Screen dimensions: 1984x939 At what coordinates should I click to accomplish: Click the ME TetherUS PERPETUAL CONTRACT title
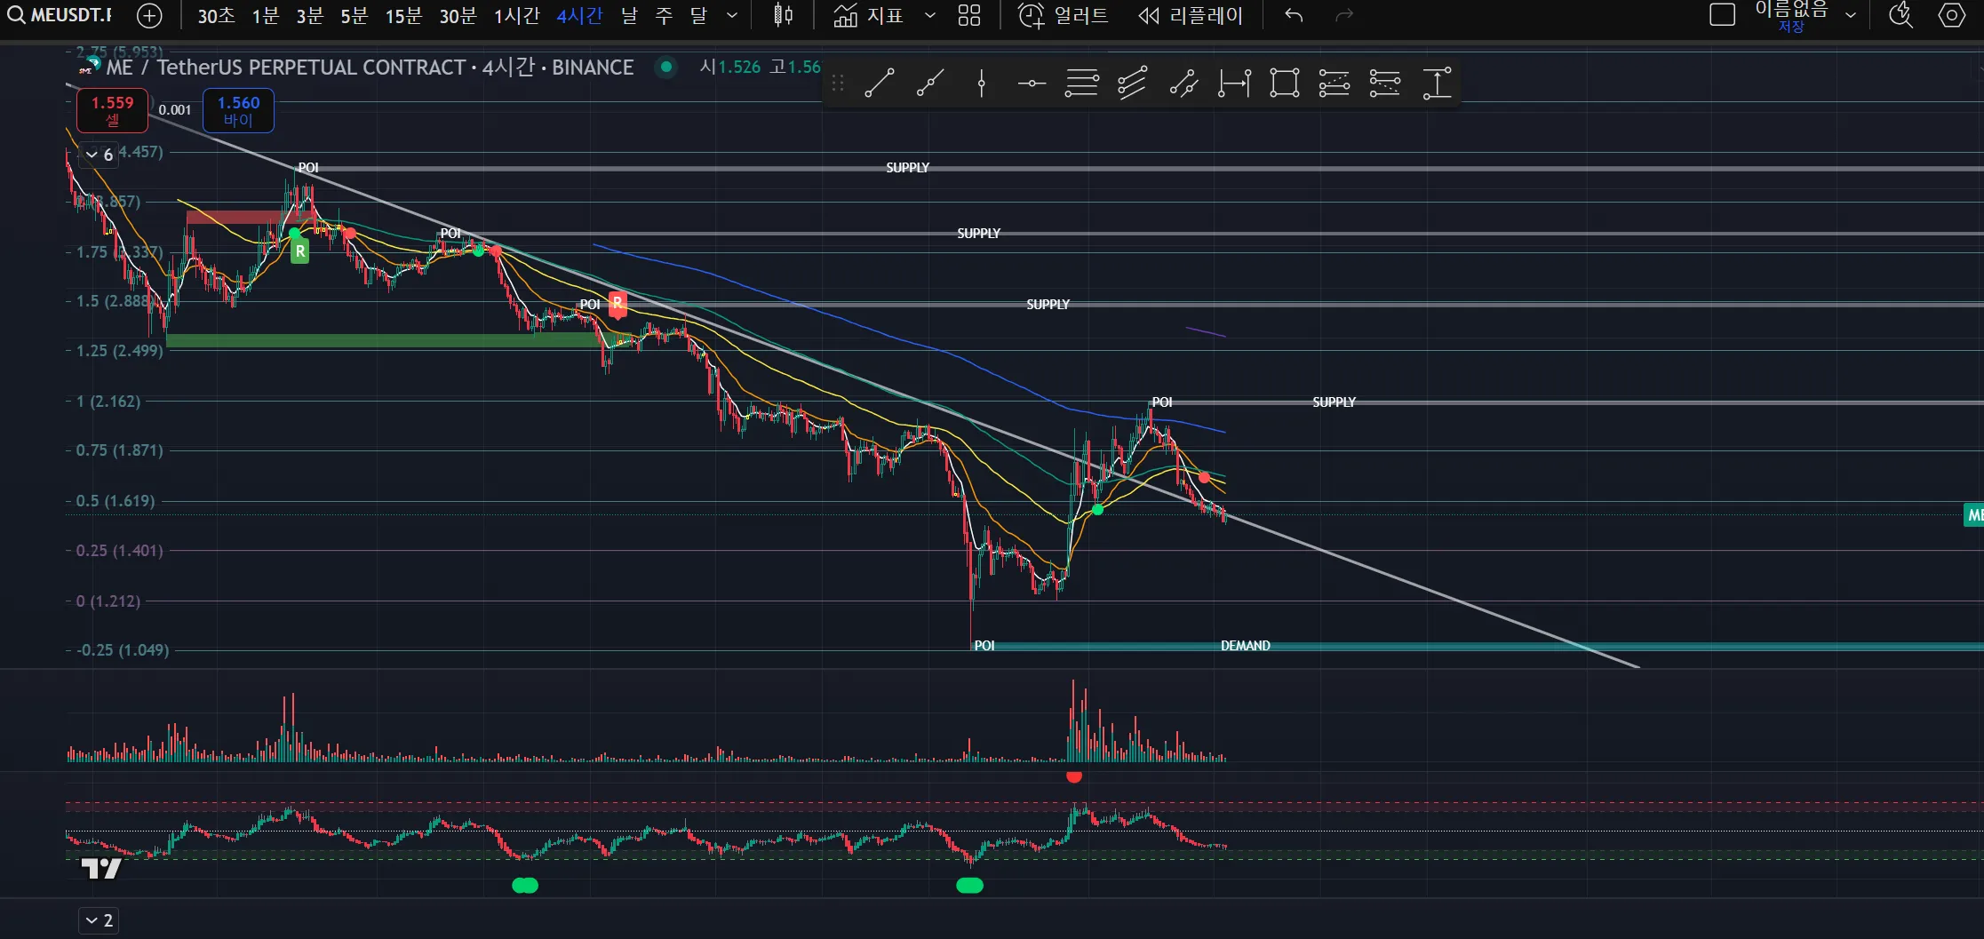(x=370, y=68)
